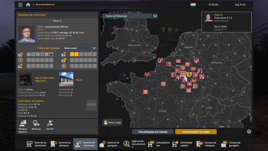The height and width of the screenshot is (151, 268).
Task: Click the ADR flame skill icon
Action: pyautogui.click(x=20, y=54)
